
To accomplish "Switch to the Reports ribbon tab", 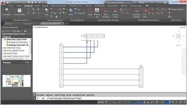I will (x=45, y=6).
